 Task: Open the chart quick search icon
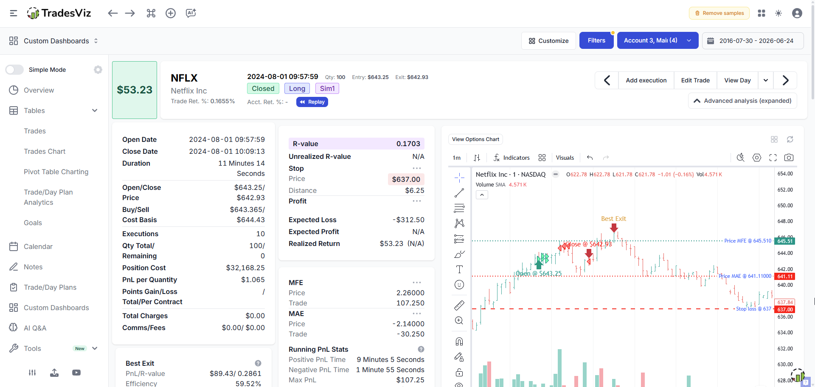point(741,158)
